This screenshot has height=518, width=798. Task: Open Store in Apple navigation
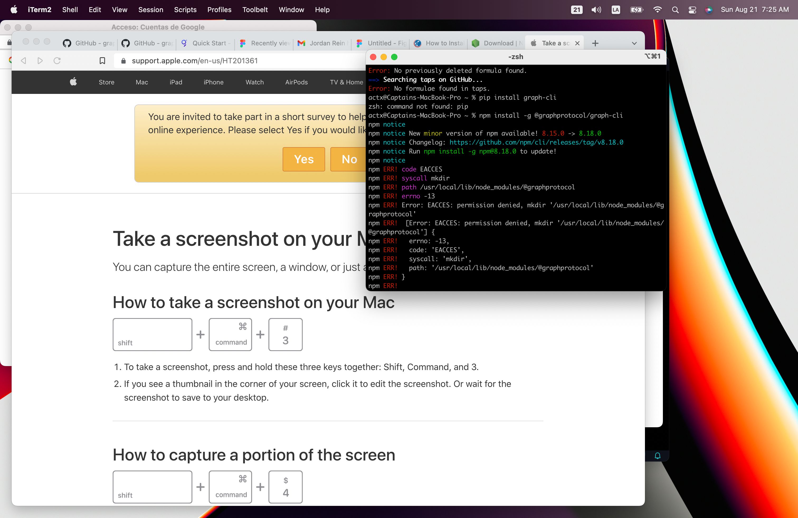click(107, 82)
